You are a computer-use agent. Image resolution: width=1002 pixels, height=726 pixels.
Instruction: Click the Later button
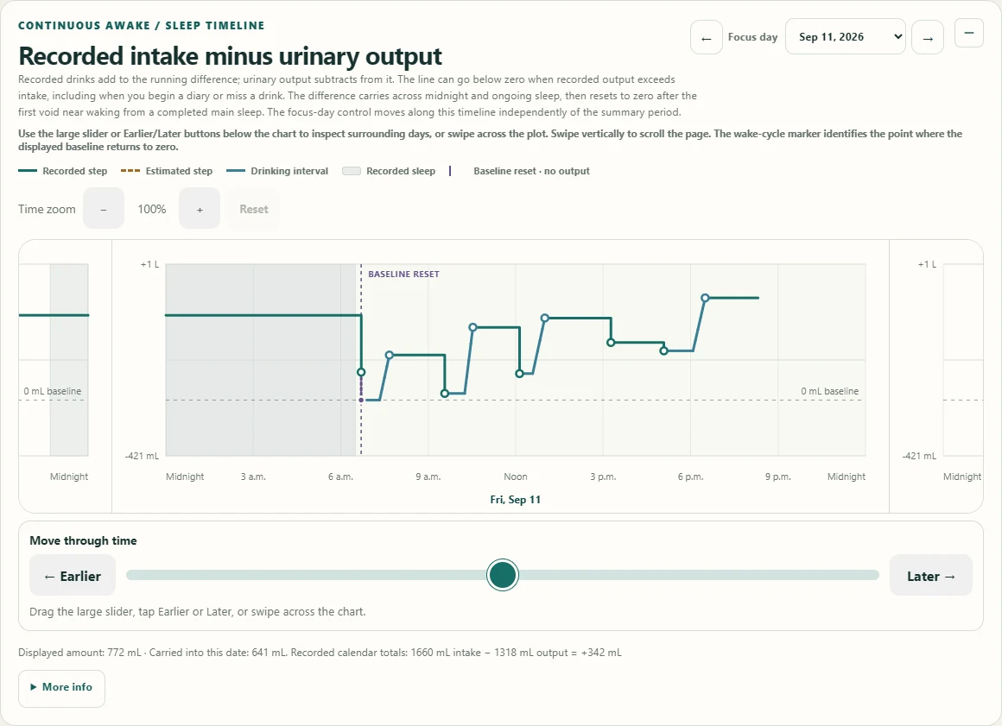931,575
